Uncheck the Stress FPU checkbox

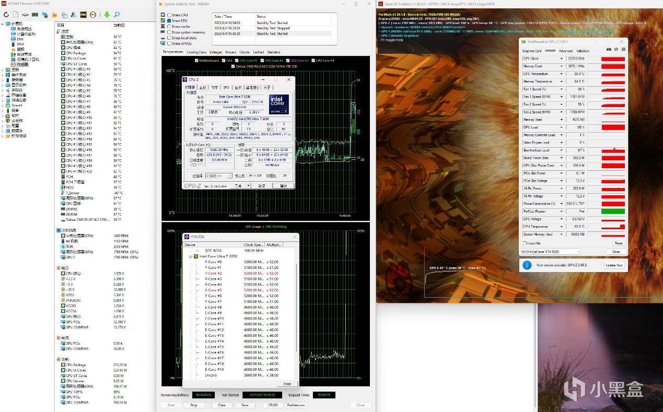click(x=169, y=21)
